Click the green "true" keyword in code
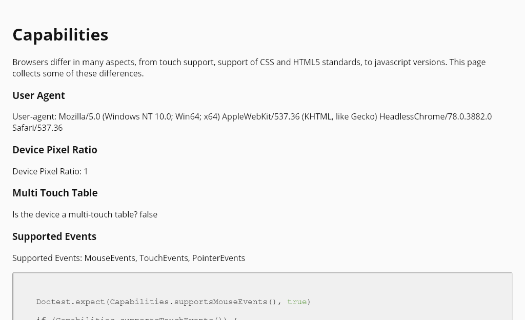Image resolution: width=525 pixels, height=320 pixels. click(297, 302)
